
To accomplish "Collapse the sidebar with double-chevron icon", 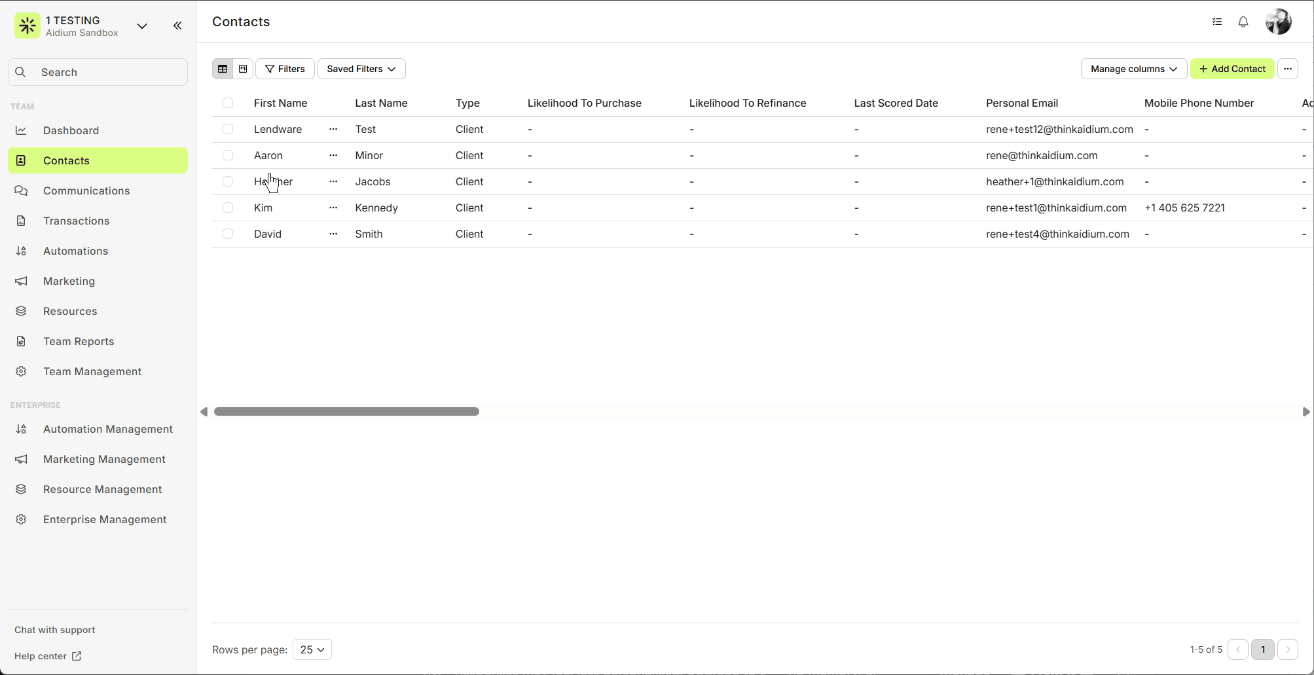I will (x=177, y=26).
